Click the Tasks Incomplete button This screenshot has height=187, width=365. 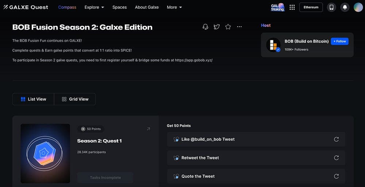[105, 178]
